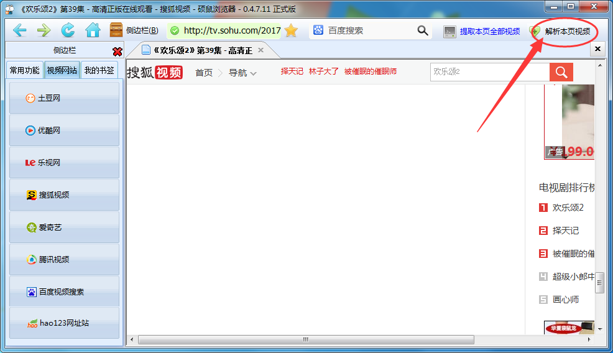
Task: Click the X at tab bar right end
Action: pyautogui.click(x=597, y=49)
